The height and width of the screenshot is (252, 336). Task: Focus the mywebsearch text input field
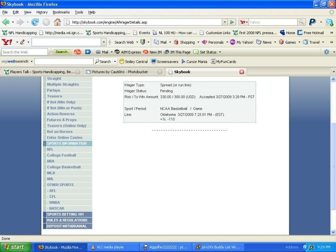64,61
